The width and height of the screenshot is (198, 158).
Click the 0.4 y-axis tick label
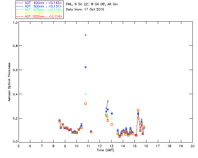15,94
